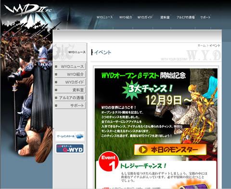Click the 本日のモンスター orange button
Screen dimensions: 231x189
pos(170,149)
